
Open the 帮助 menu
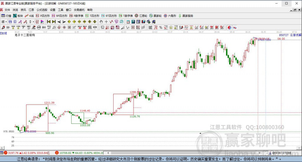tap(90, 10)
